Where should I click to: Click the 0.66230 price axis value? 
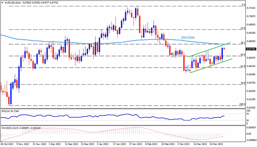251,66
